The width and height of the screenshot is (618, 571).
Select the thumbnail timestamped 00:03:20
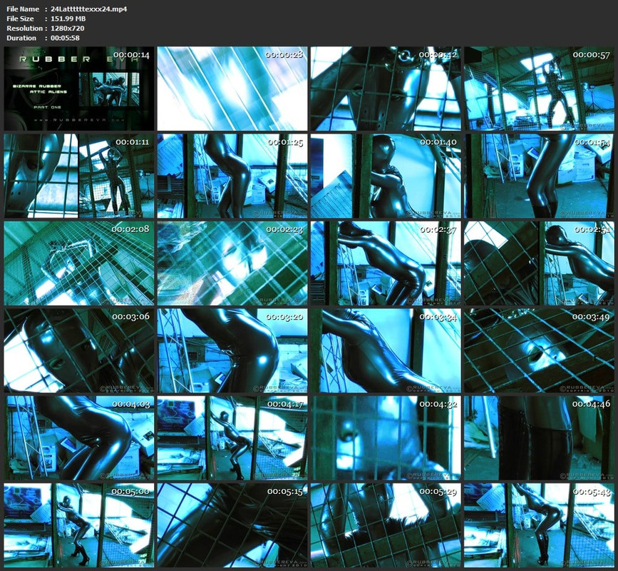[232, 350]
